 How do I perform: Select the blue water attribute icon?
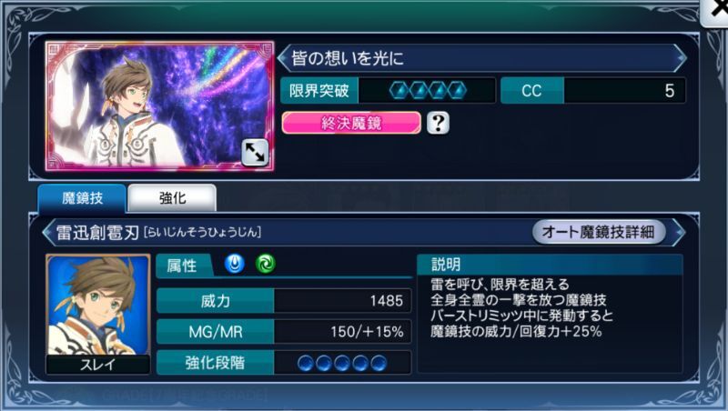point(235,264)
